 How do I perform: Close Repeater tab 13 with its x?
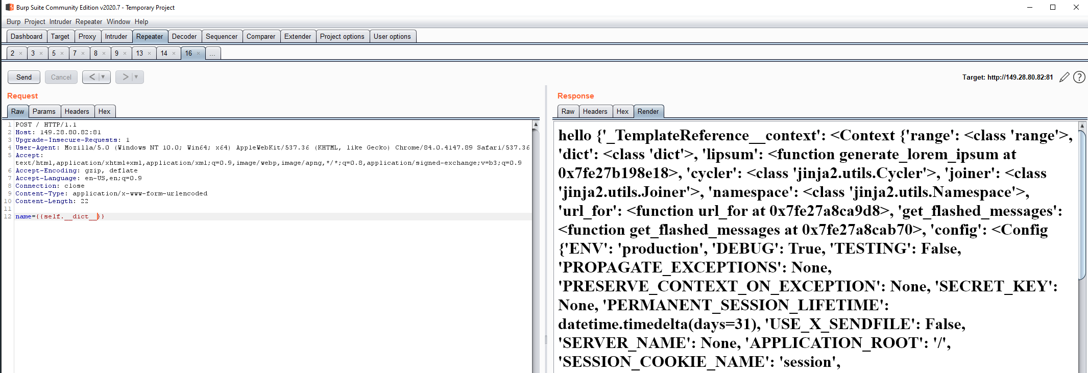[x=150, y=53]
